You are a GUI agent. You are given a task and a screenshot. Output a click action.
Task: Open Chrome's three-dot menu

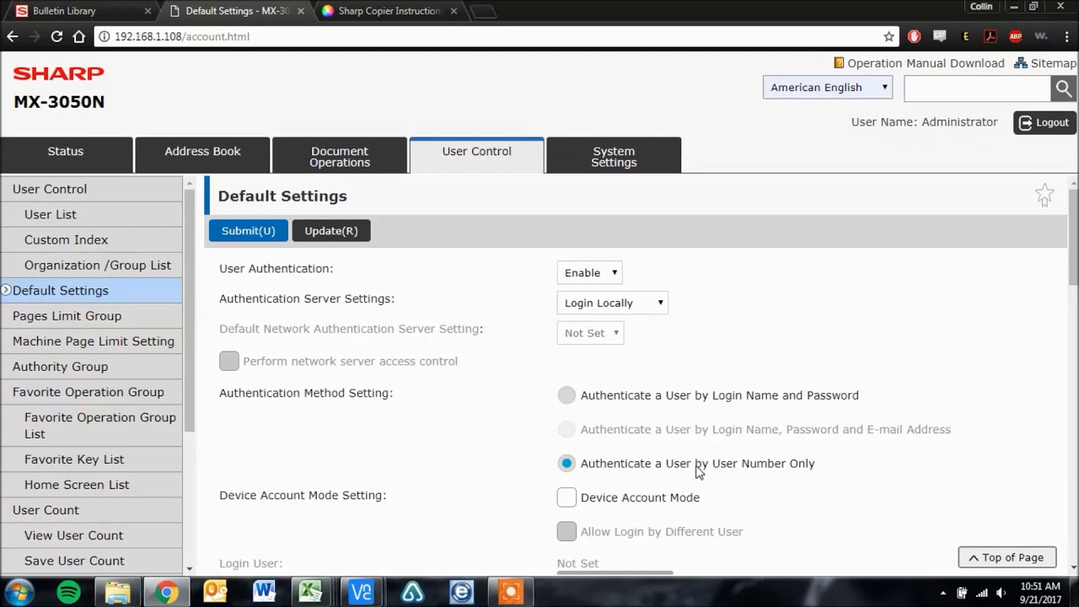coord(1066,36)
